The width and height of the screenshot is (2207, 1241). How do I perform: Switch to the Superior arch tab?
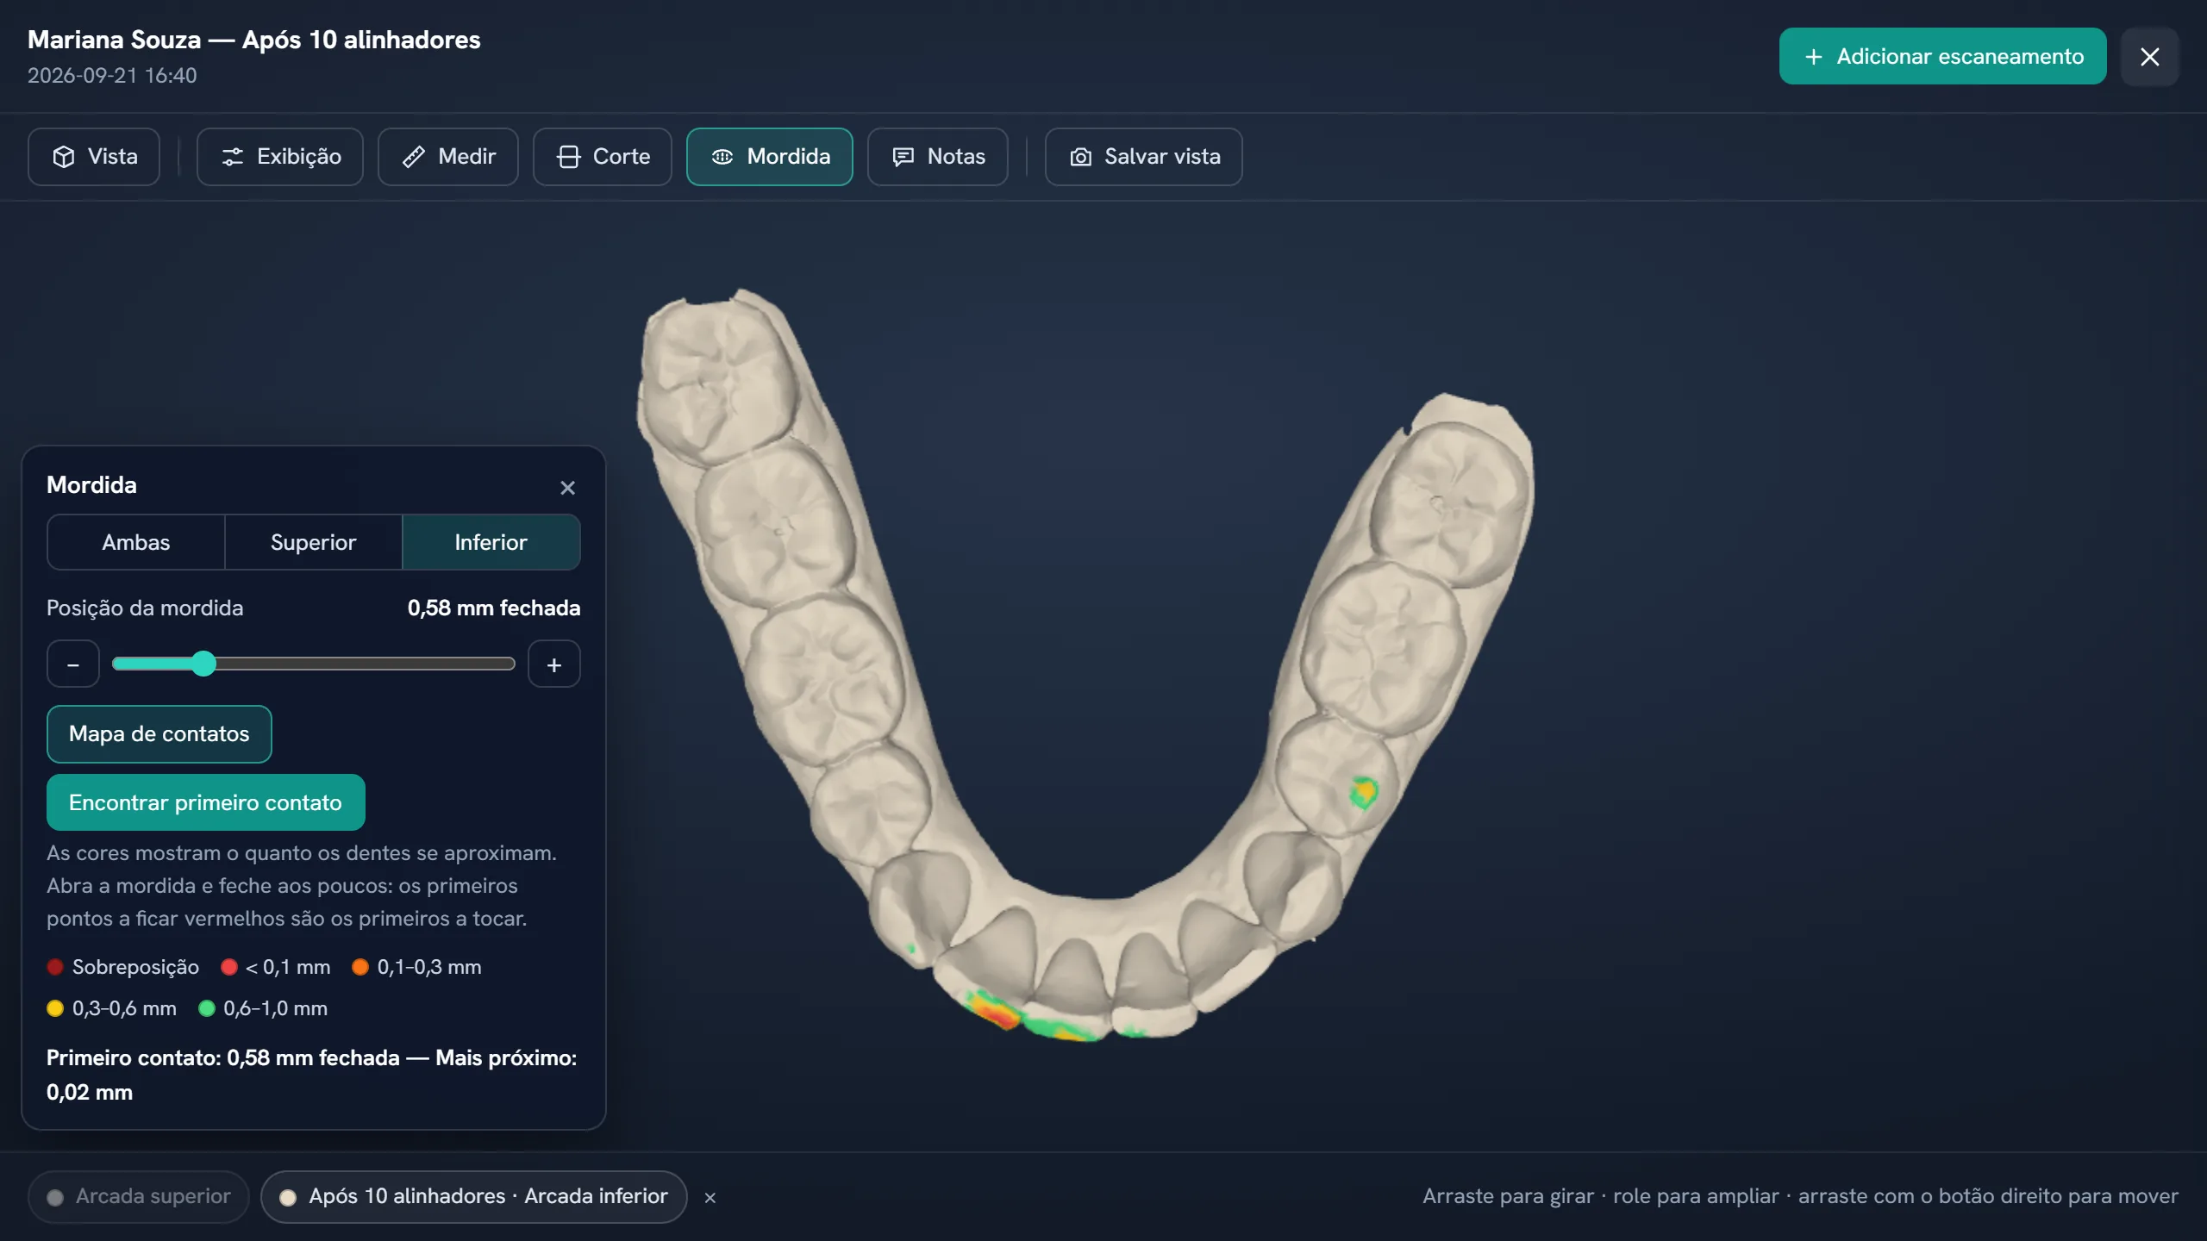click(313, 542)
